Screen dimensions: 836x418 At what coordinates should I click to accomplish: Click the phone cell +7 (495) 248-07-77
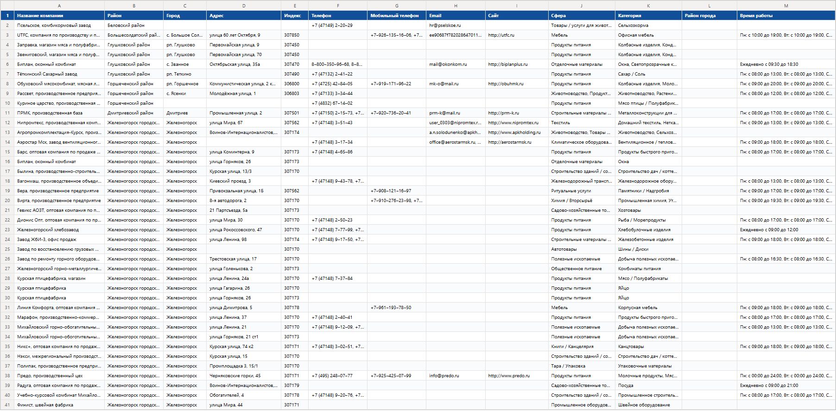338,376
